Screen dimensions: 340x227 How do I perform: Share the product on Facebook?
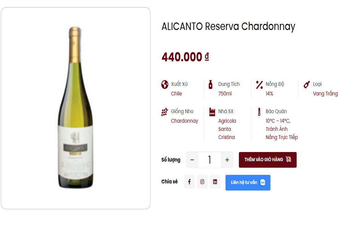coord(189,182)
